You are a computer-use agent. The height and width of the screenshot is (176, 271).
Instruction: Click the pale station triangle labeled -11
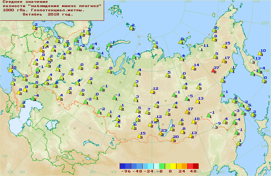[x=200, y=48]
